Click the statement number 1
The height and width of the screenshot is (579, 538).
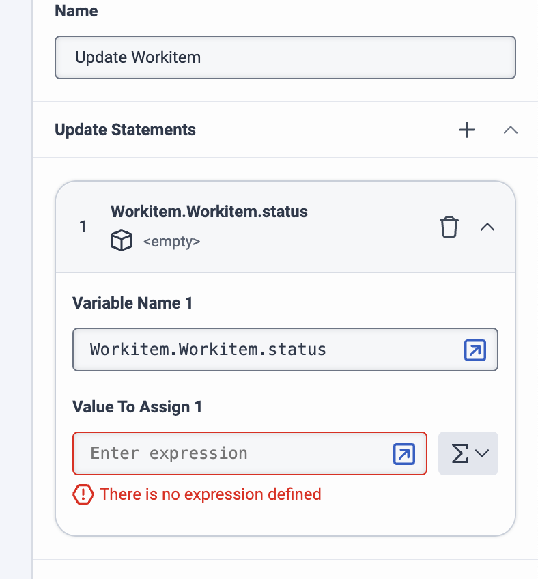pos(83,227)
